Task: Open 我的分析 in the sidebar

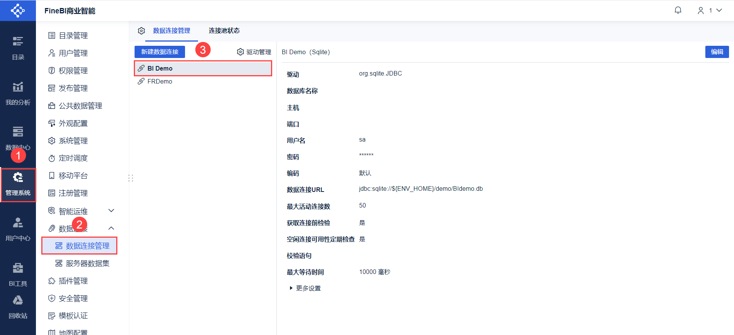Action: 18,93
